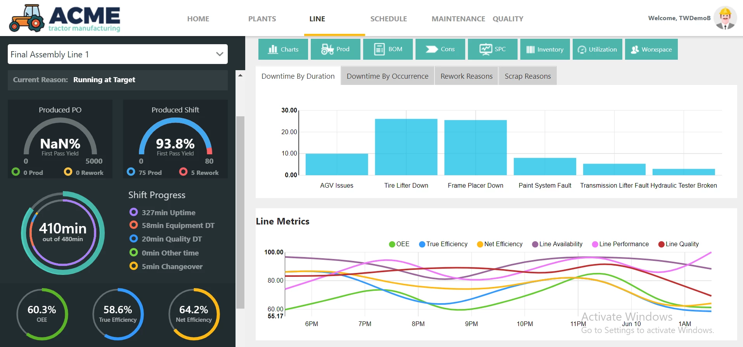The width and height of the screenshot is (743, 347).
Task: Toggle OEE series in legend
Action: (x=399, y=244)
